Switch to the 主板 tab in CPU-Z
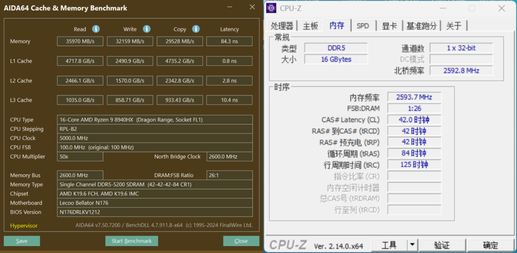The width and height of the screenshot is (517, 253). 311,26
